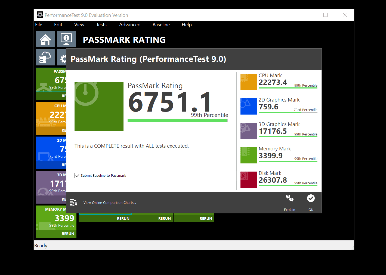The image size is (386, 275).
Task: Open the Tests menu
Action: click(x=101, y=25)
